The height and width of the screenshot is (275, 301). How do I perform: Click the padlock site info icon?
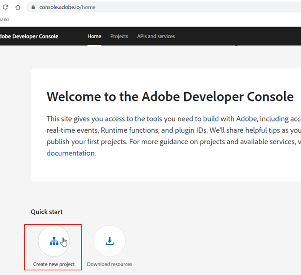(x=33, y=7)
